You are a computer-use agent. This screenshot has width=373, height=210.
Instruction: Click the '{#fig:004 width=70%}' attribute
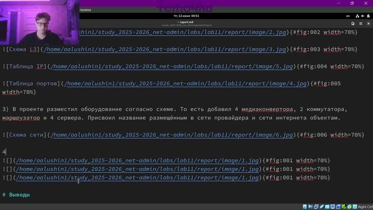330,66
